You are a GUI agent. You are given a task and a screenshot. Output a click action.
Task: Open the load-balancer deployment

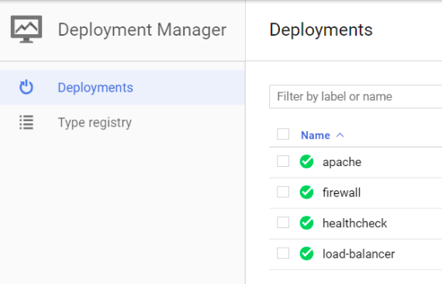point(358,254)
